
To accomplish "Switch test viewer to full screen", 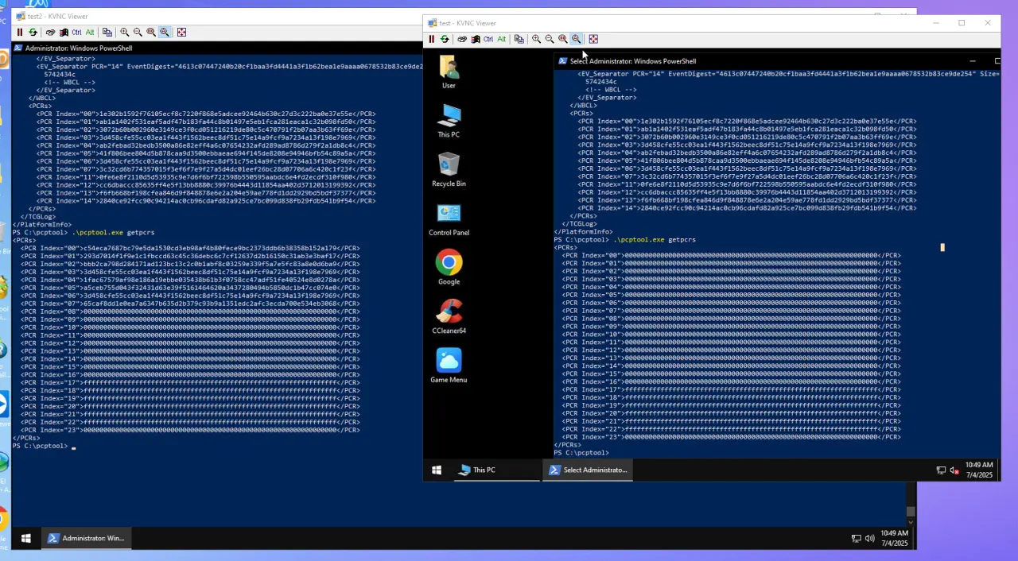I will coord(593,39).
